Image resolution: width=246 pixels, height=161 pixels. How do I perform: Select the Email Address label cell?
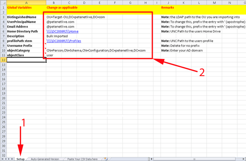26,27
